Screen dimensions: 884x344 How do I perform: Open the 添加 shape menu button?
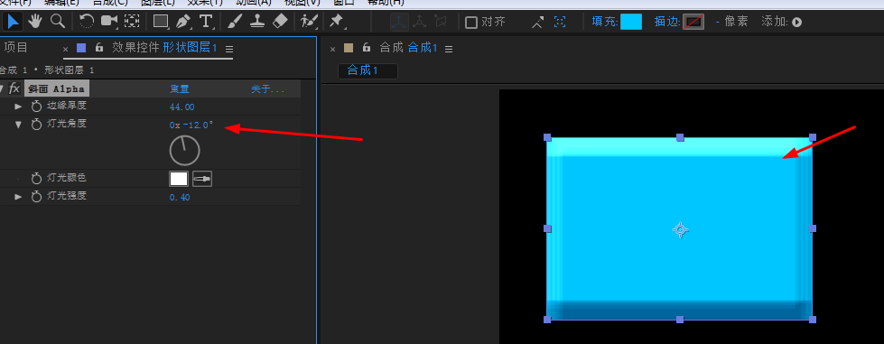796,23
